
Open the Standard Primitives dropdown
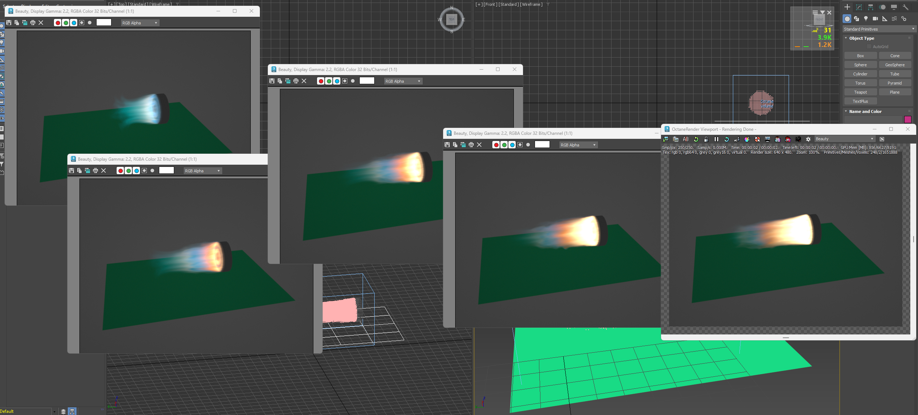click(x=879, y=29)
